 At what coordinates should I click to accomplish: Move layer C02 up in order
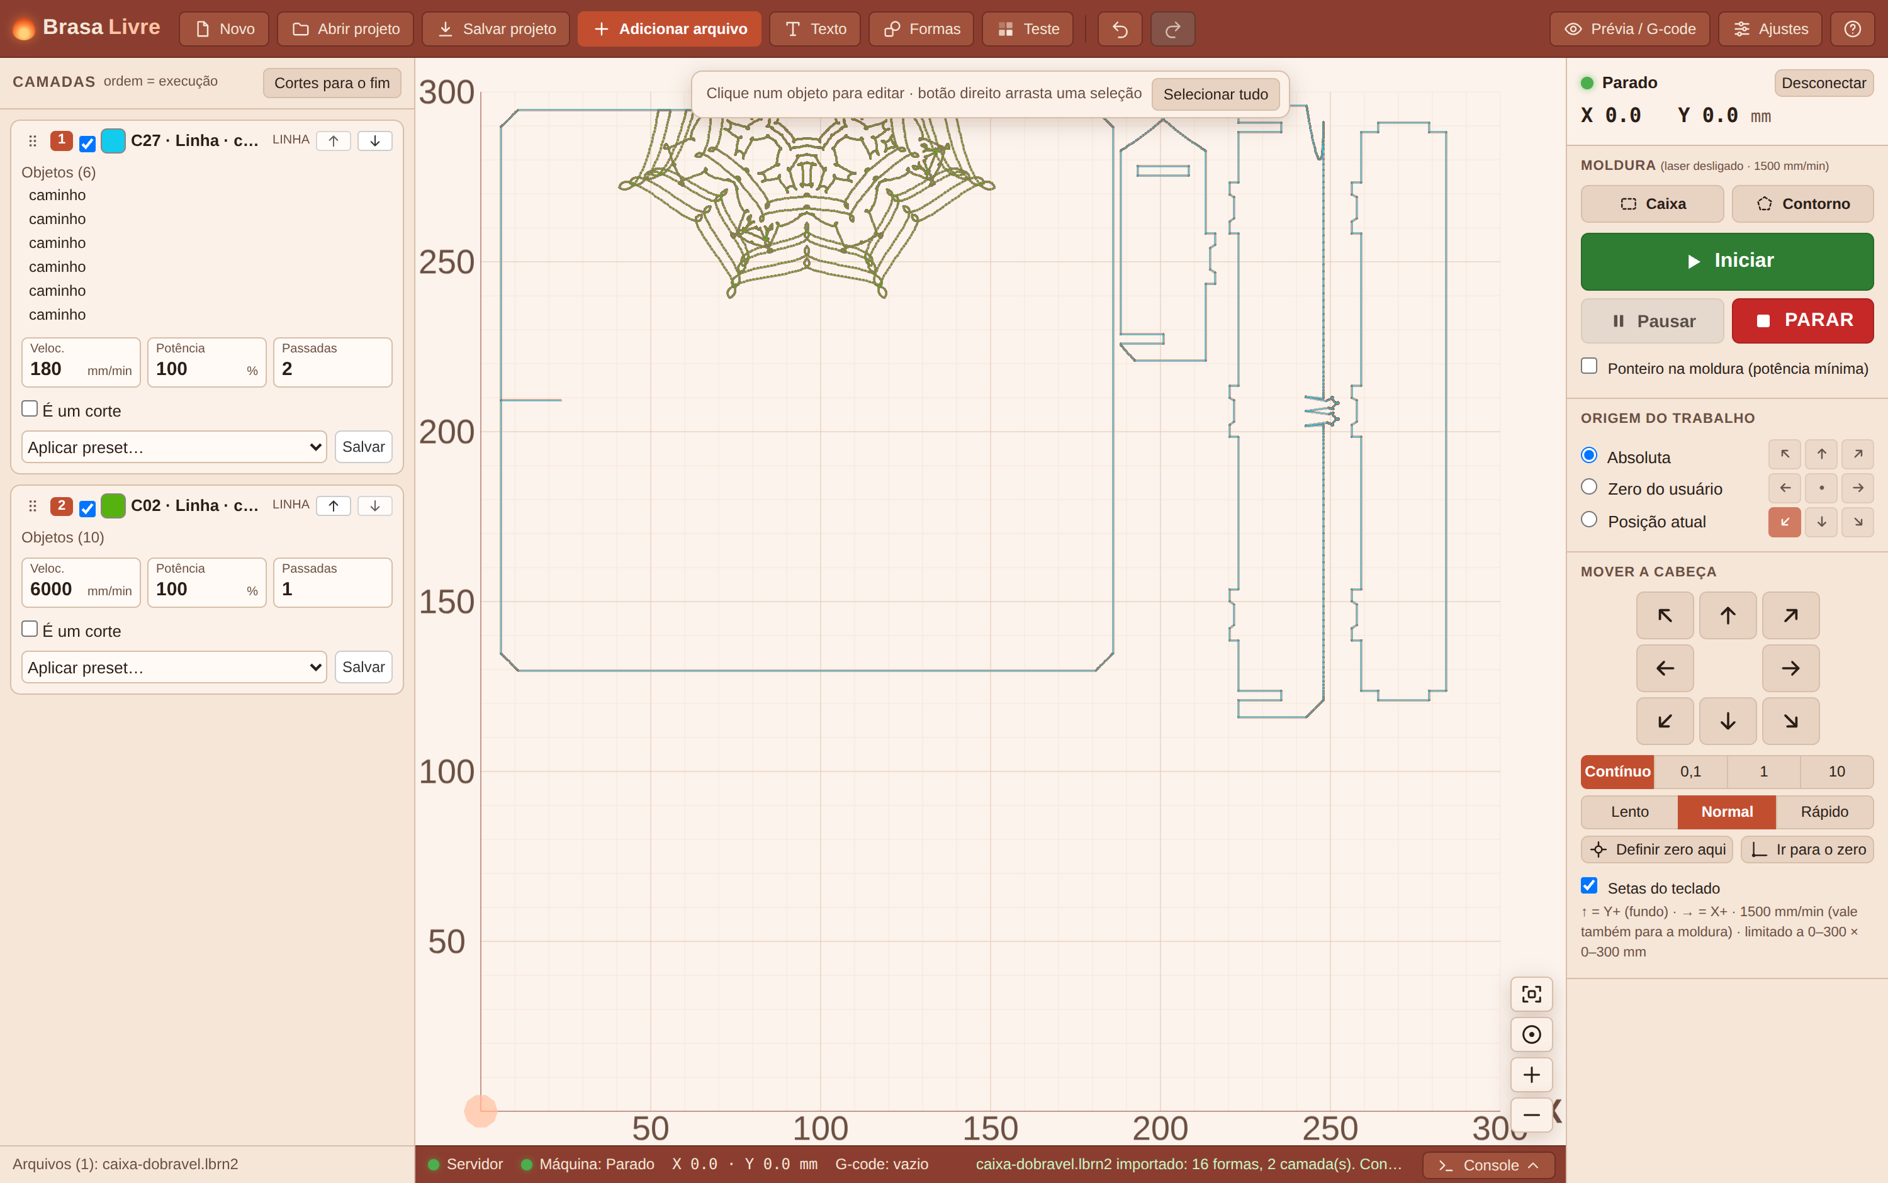pyautogui.click(x=334, y=505)
